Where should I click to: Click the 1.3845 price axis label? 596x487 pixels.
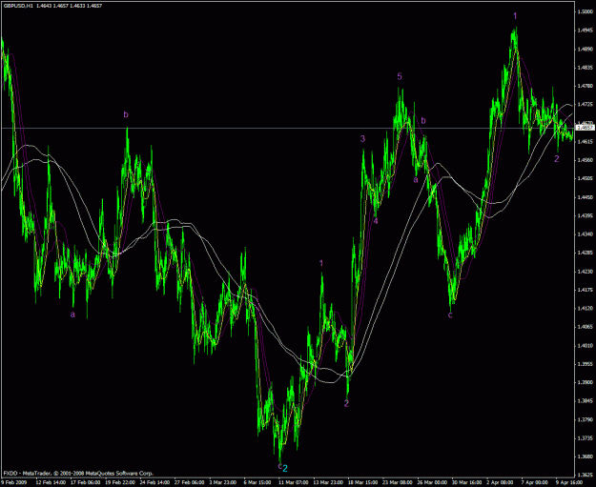click(x=586, y=401)
